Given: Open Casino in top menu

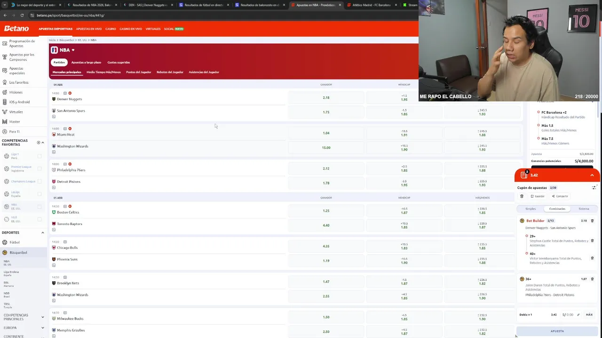Looking at the screenshot, I should point(111,29).
